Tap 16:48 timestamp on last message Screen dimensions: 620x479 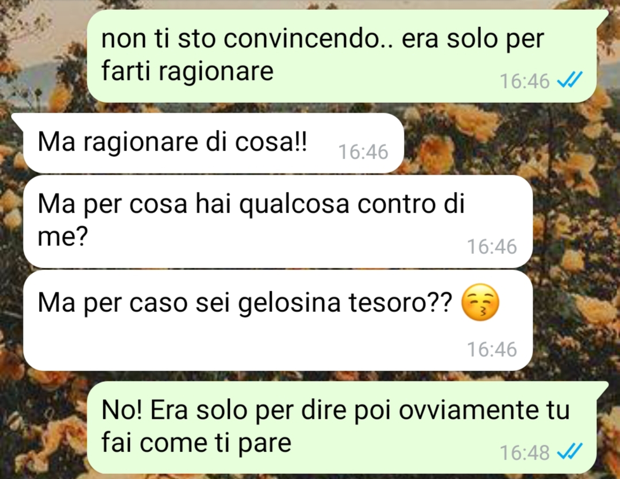524,453
